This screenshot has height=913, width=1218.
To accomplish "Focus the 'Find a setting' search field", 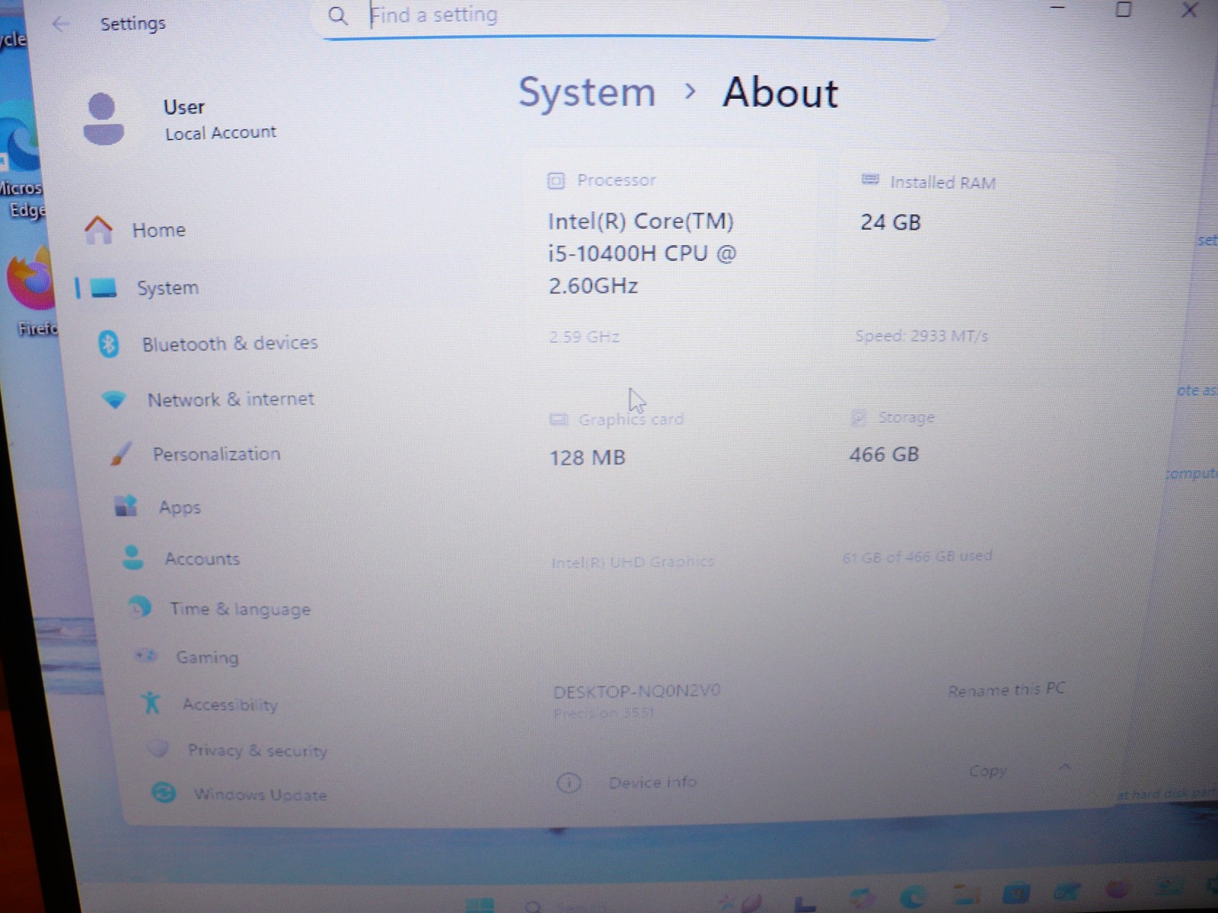I will pos(628,17).
